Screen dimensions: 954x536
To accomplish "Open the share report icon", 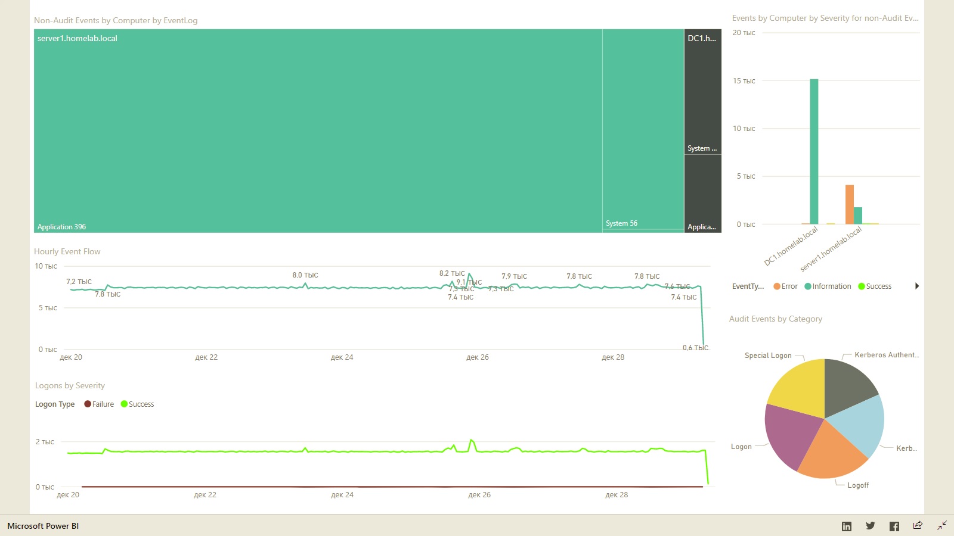I will (918, 525).
